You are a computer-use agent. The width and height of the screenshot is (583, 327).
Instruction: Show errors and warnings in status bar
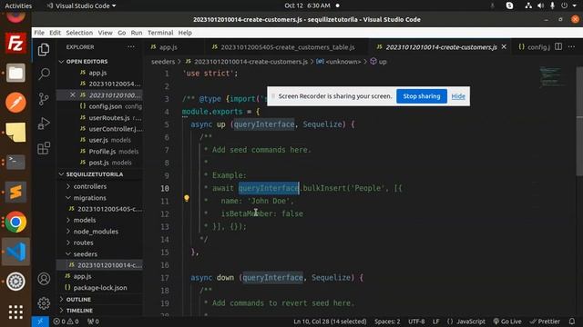(66, 322)
